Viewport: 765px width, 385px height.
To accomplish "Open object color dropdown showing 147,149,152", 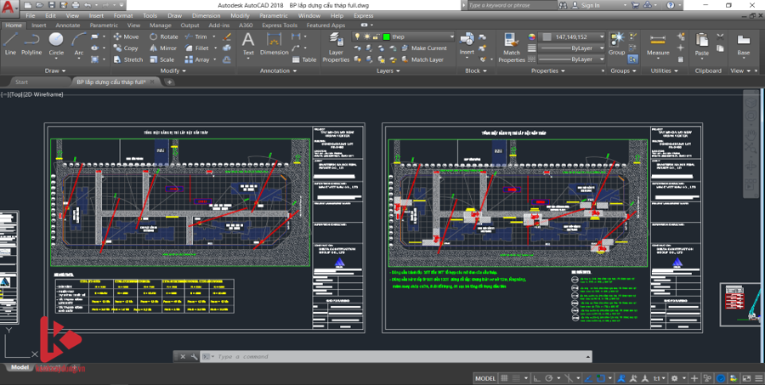I will (602, 37).
